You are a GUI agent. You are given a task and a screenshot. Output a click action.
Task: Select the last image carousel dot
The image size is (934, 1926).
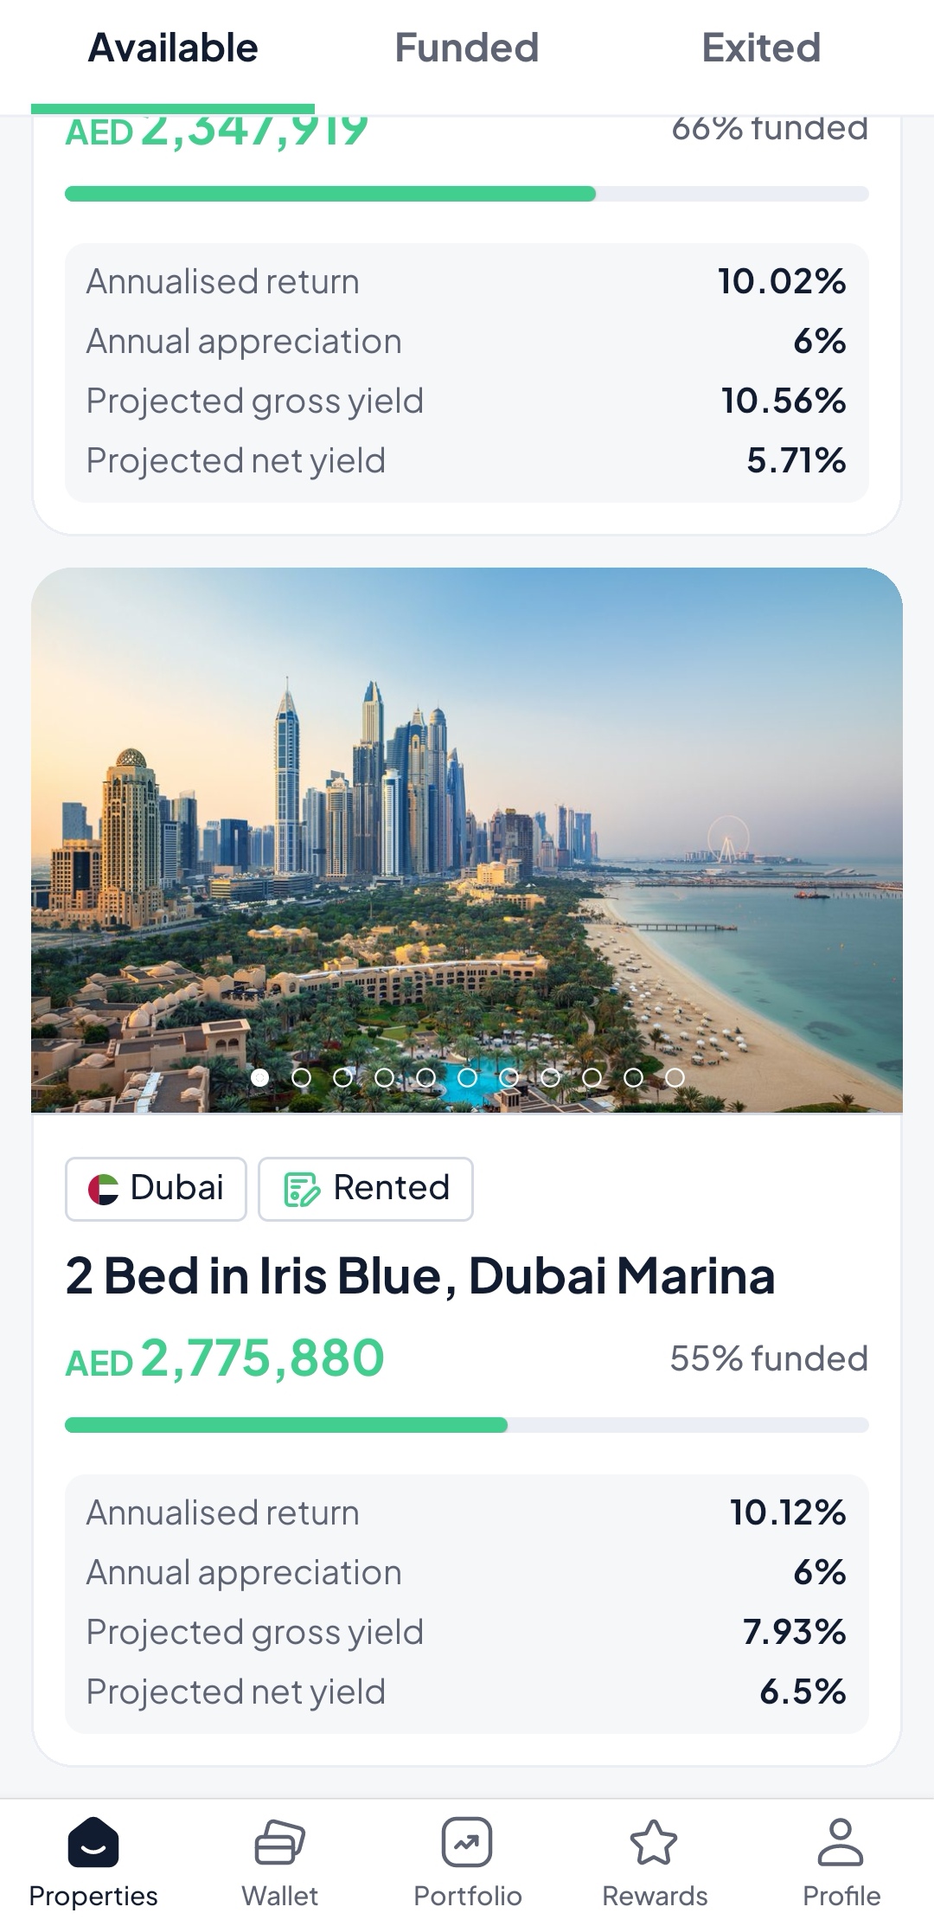click(675, 1077)
